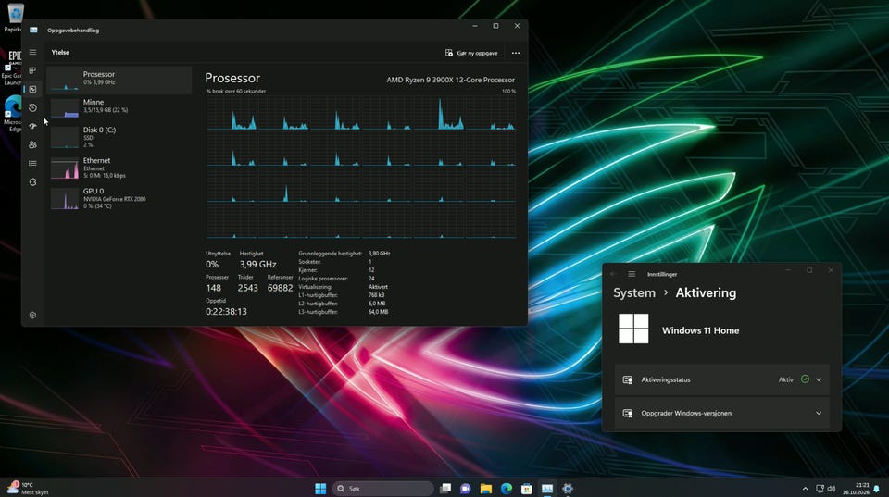
Task: Switch to Task Manager taskbar button
Action: (x=547, y=489)
